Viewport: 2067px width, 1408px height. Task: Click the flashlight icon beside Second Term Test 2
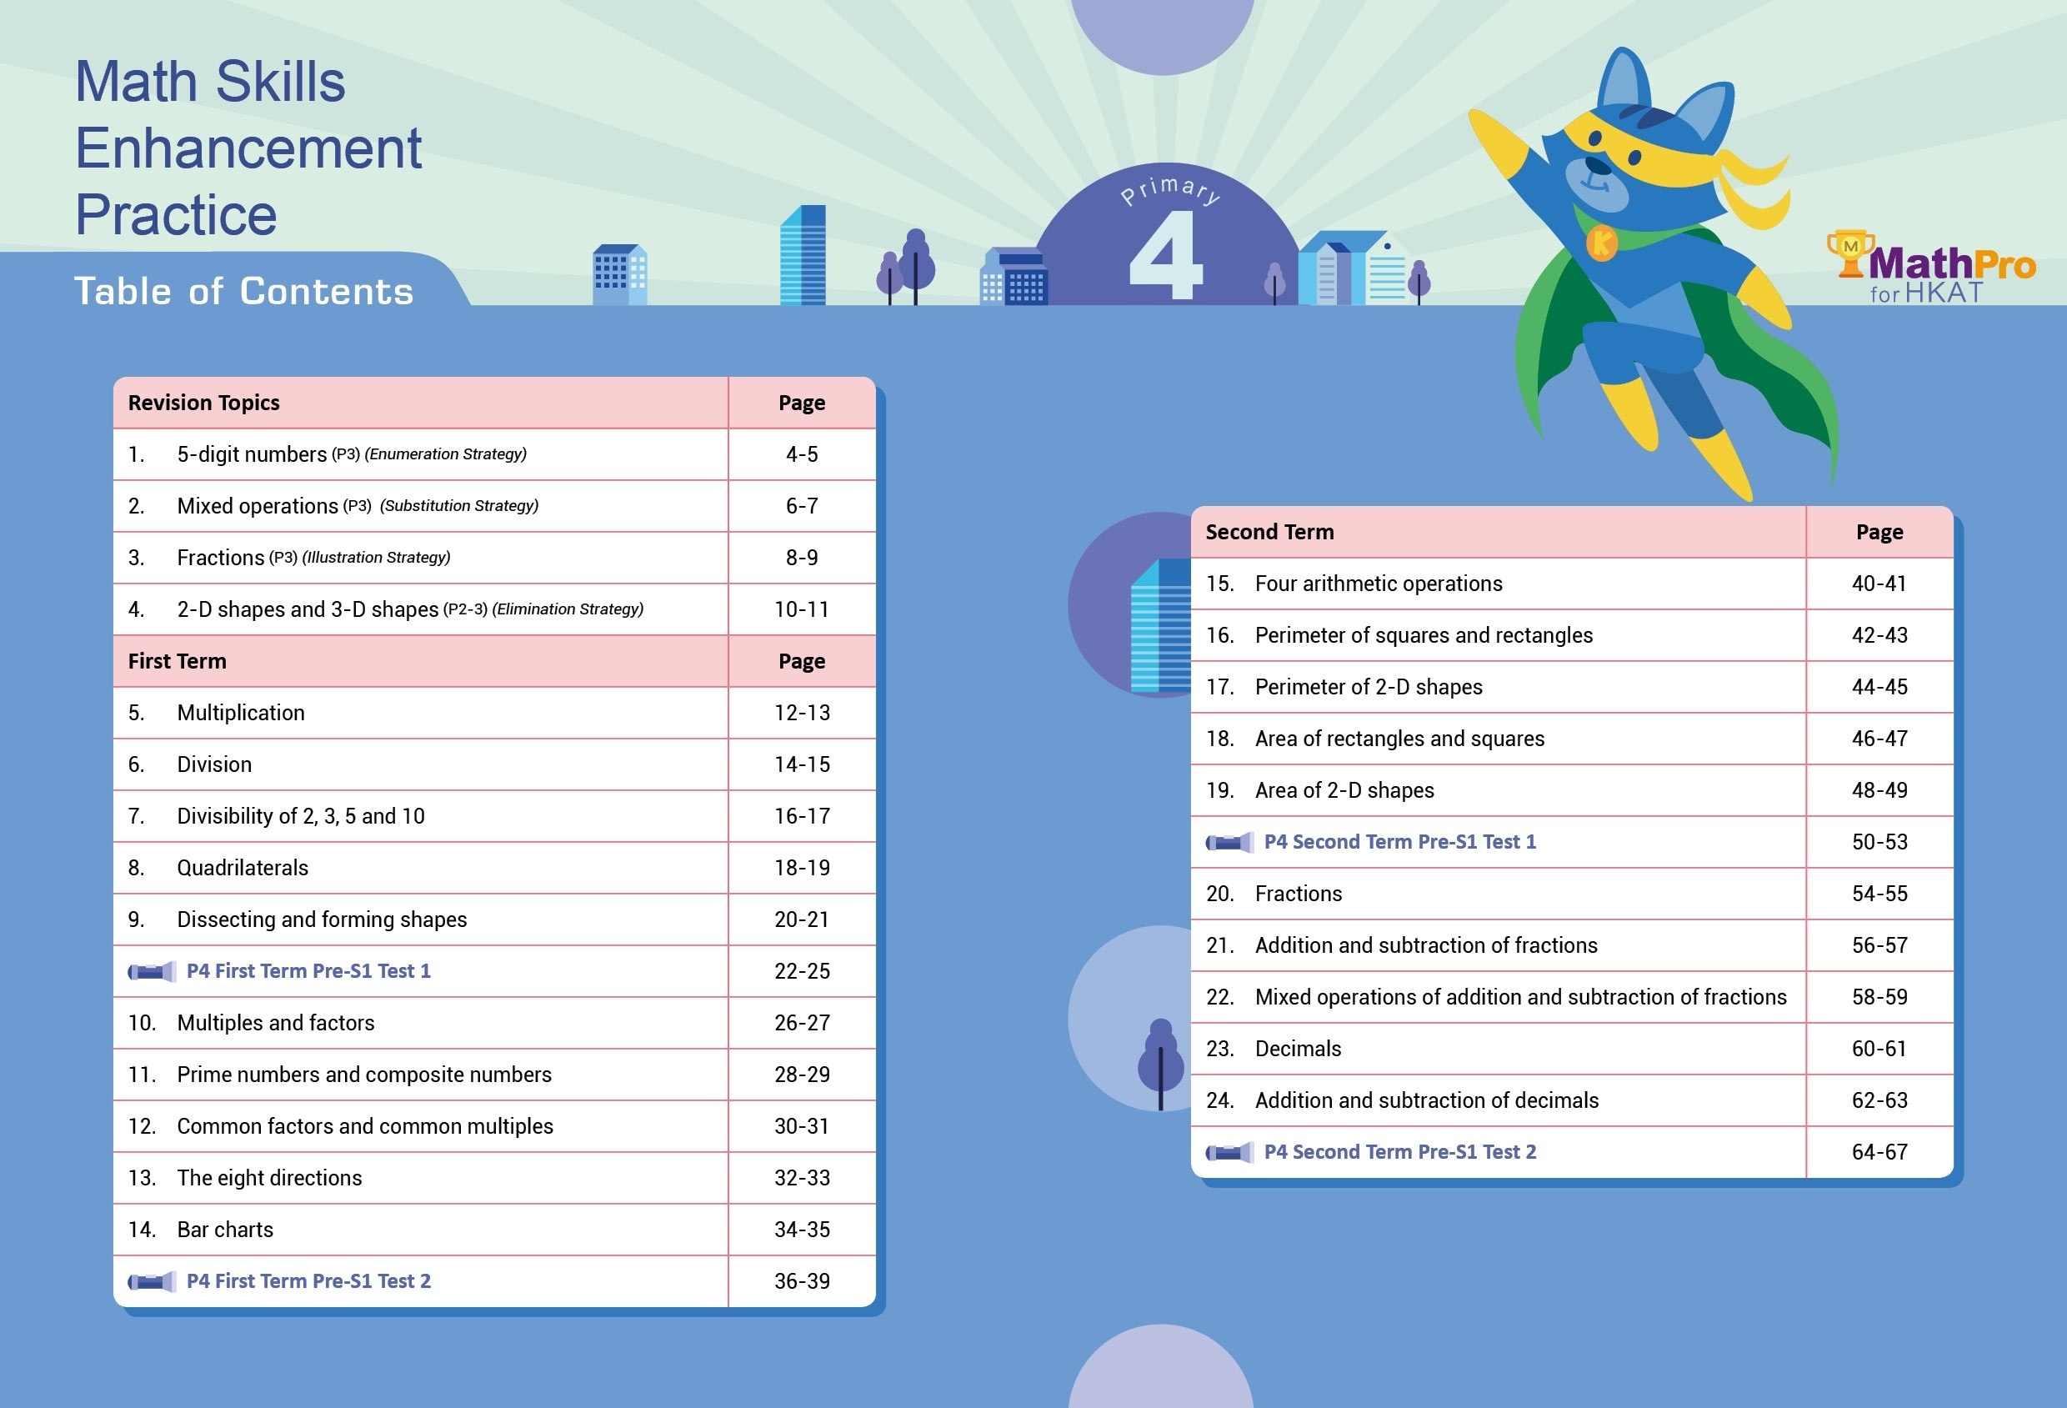(1229, 1153)
